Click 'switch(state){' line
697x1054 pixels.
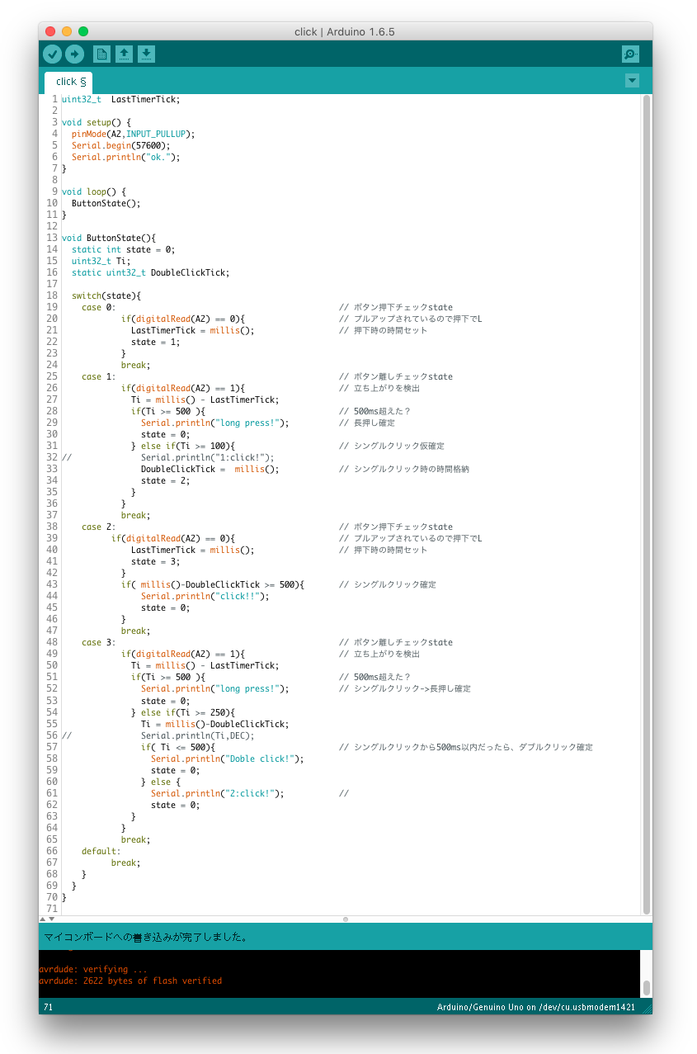106,295
